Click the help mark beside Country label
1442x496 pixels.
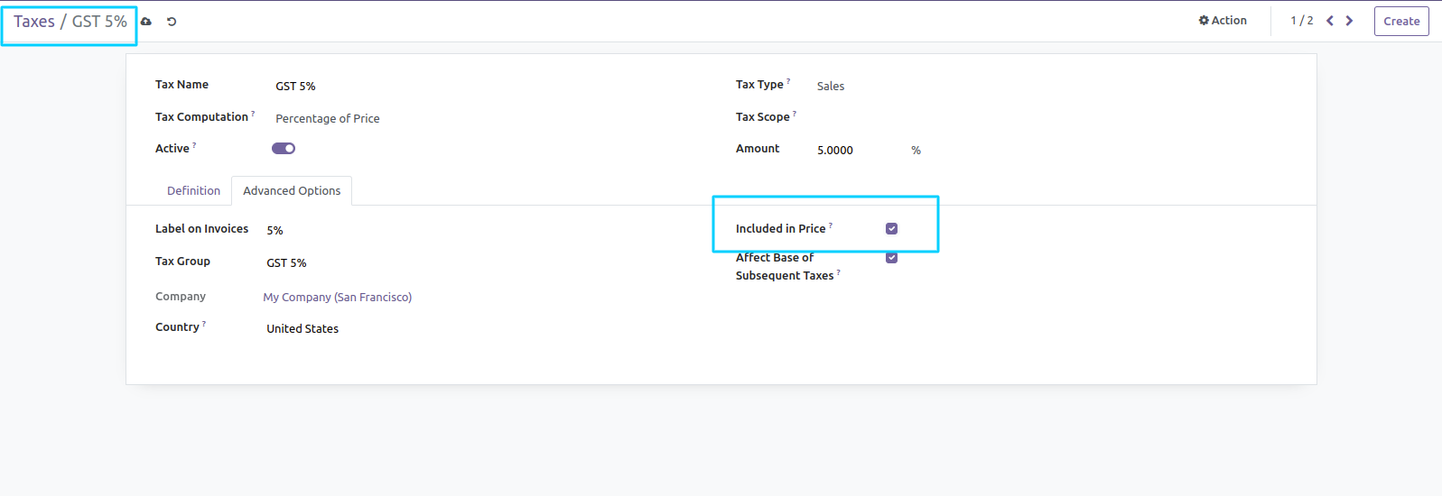(x=204, y=325)
